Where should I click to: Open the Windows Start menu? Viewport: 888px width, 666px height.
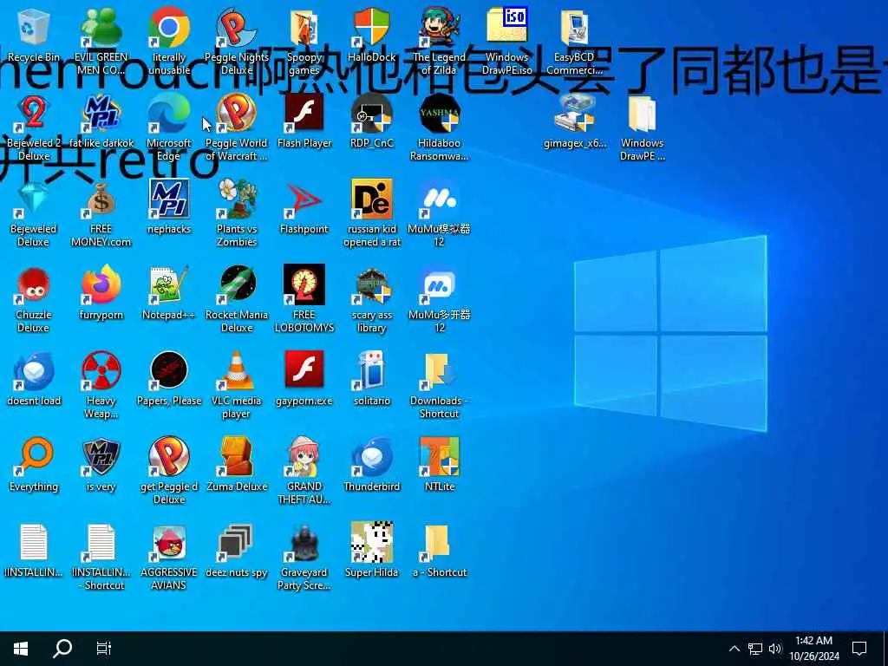(x=21, y=649)
